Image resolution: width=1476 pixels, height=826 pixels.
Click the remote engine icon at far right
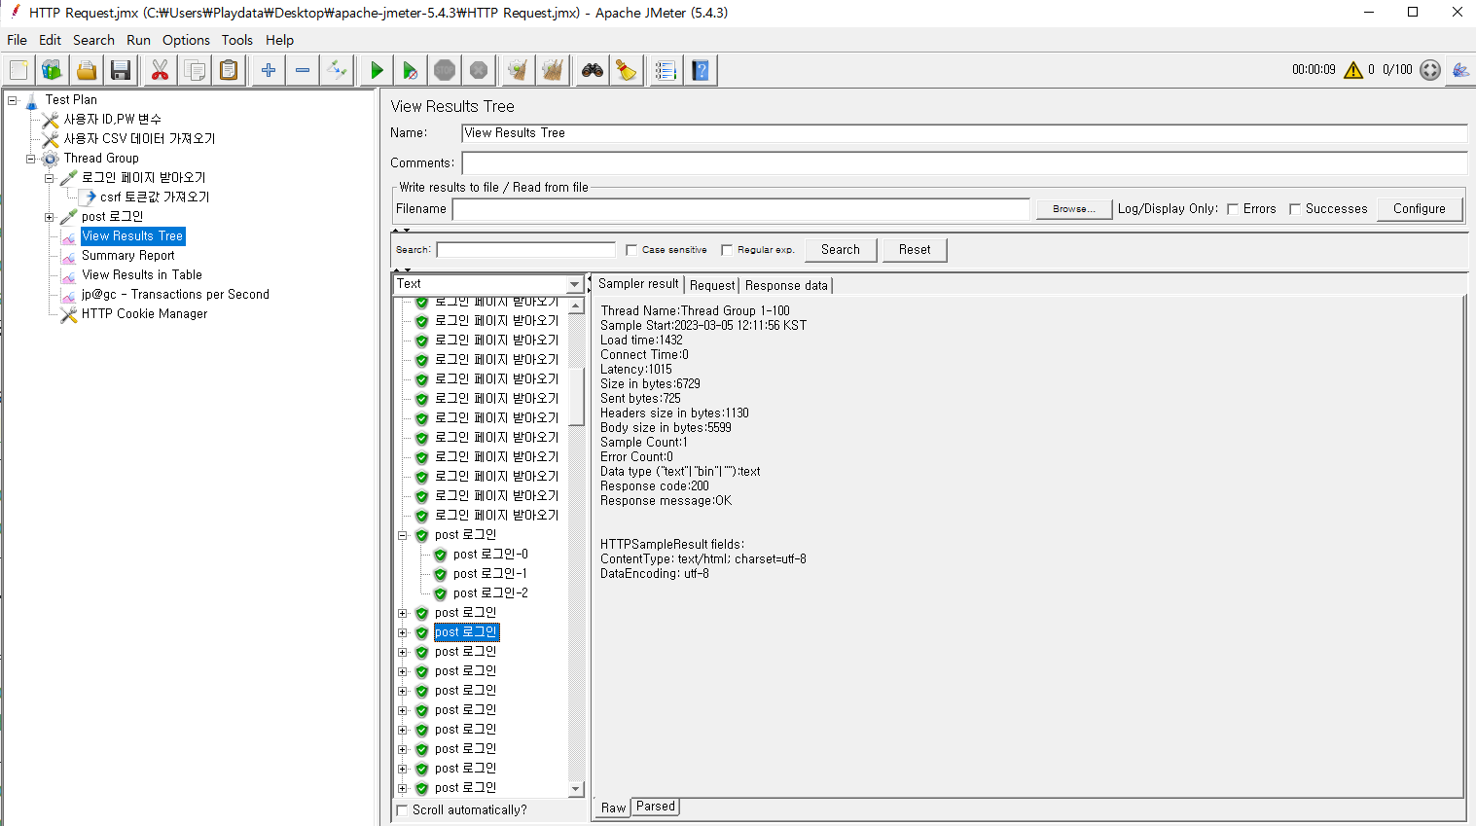click(1460, 70)
